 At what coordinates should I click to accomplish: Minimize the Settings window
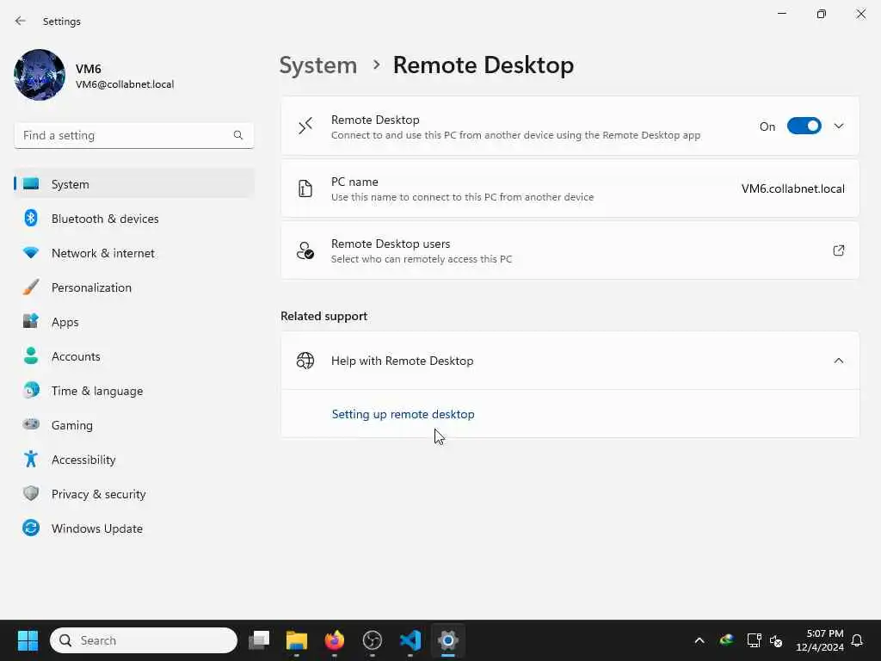[781, 14]
